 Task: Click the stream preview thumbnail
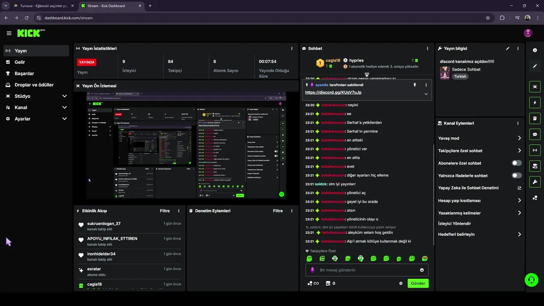pyautogui.click(x=186, y=145)
